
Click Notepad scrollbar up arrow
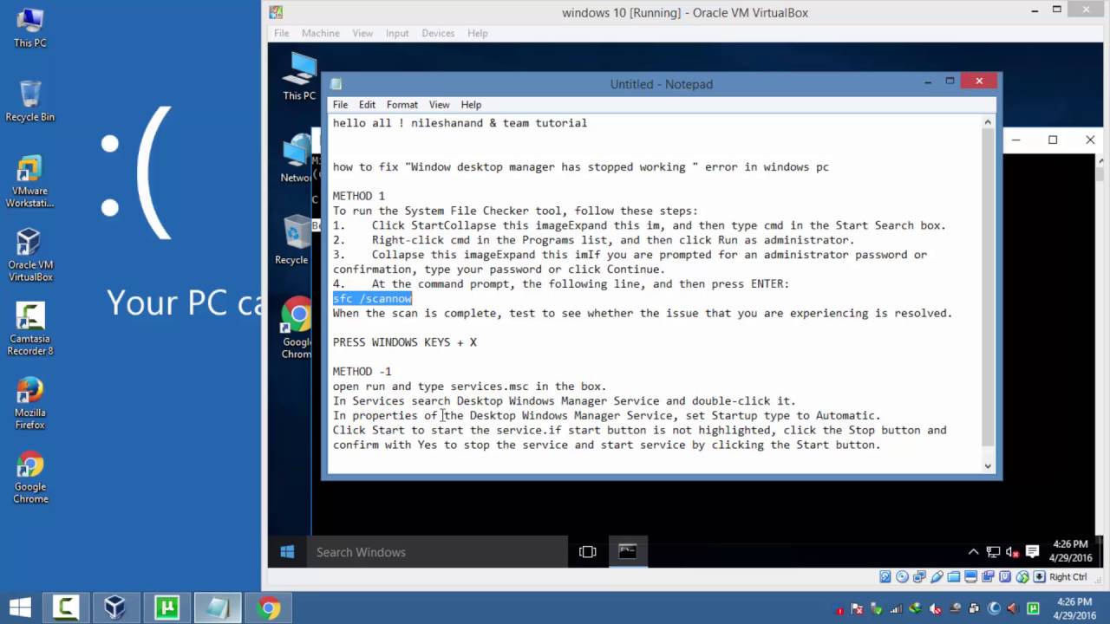988,122
